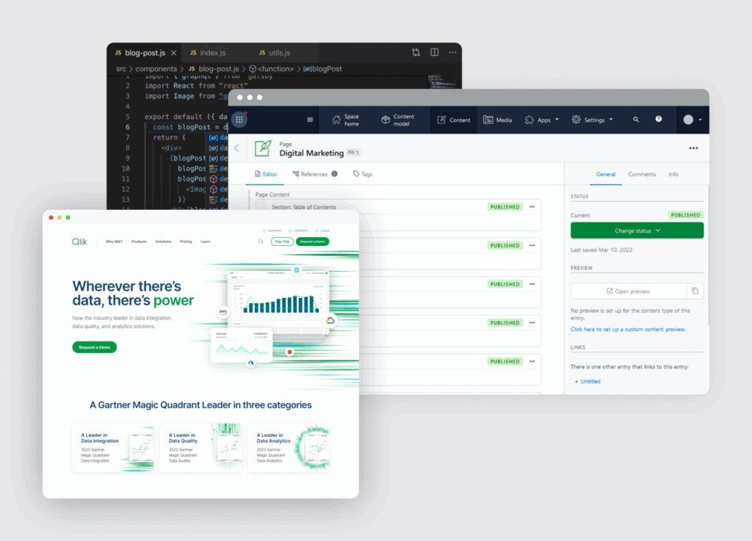Expand the Apps dropdown menu

pyautogui.click(x=542, y=120)
